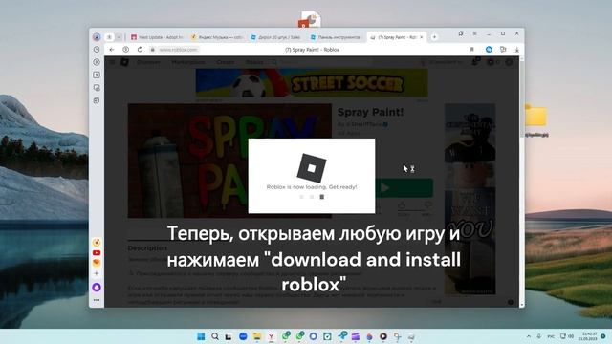The width and height of the screenshot is (612, 344).
Task: Open File Explorer from the taskbar
Action: (x=257, y=336)
